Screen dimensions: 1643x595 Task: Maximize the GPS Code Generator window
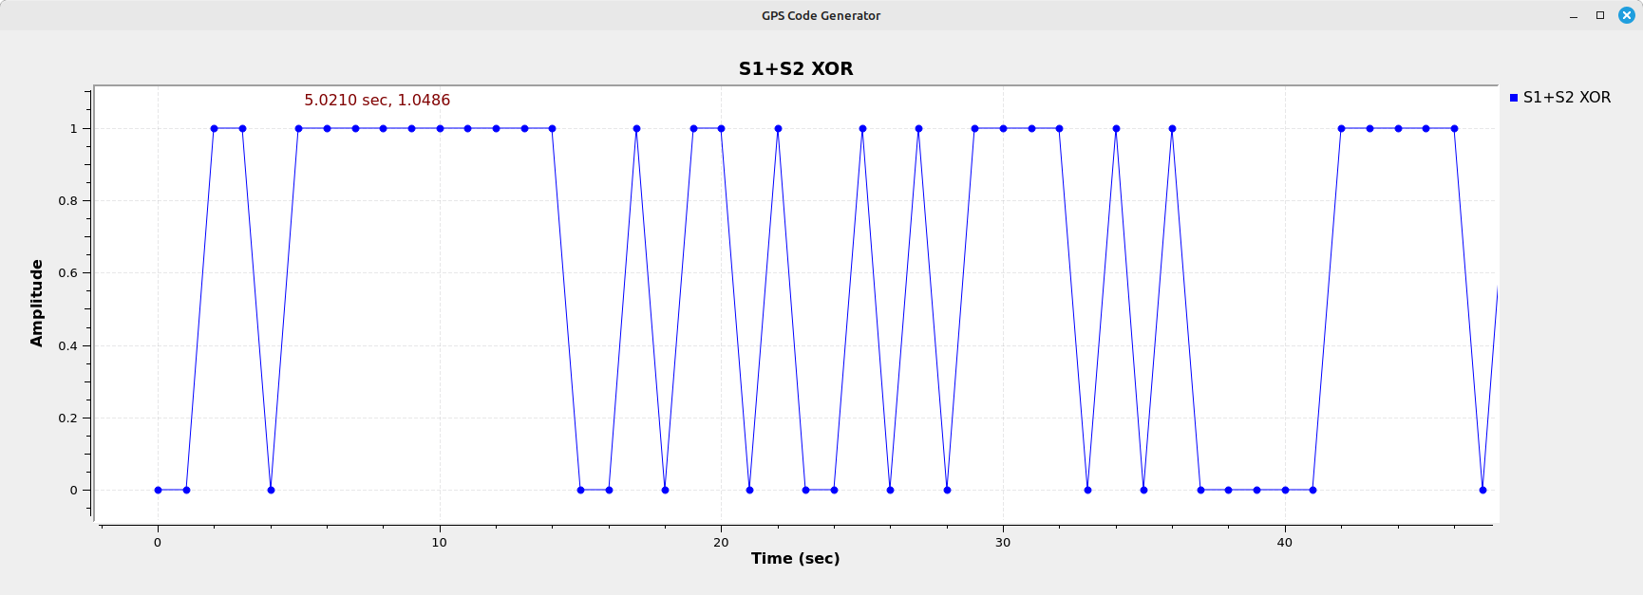tap(1600, 15)
